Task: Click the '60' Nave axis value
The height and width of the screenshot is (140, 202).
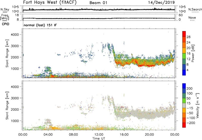Action: coord(181,15)
